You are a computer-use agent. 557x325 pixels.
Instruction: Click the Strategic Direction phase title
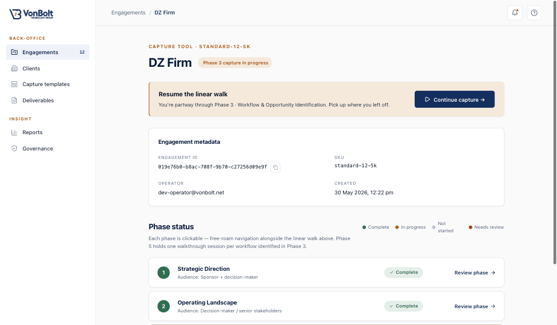click(x=204, y=268)
